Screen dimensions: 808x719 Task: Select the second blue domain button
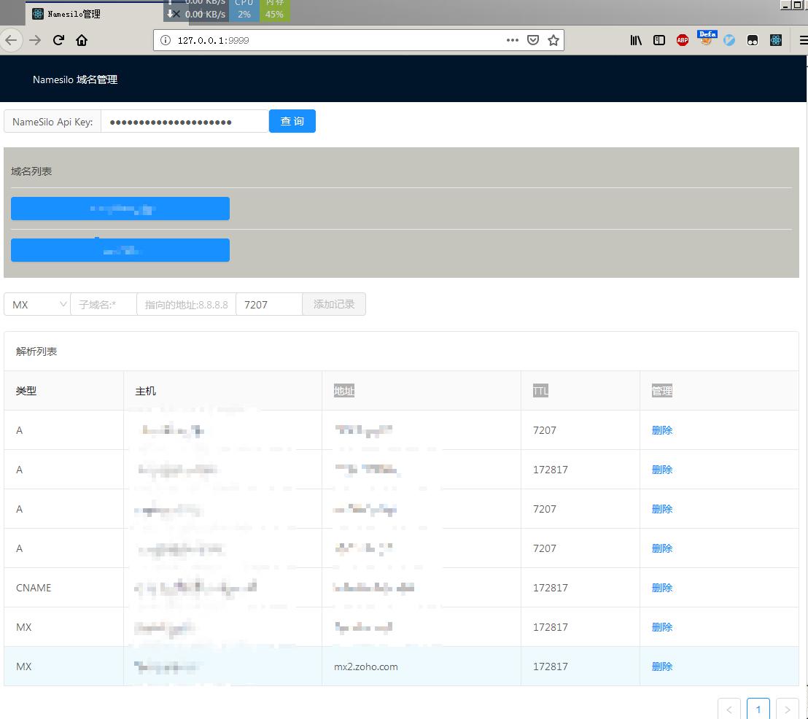pyautogui.click(x=120, y=250)
